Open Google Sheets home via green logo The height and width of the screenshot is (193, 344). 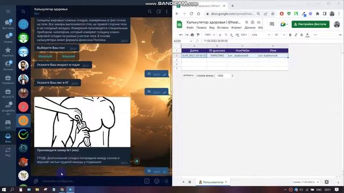click(180, 24)
